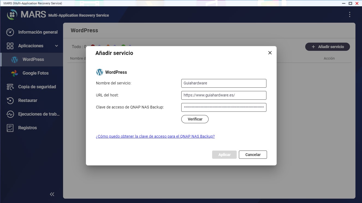Minimize the MARS window
Screen dimensions: 362x203
(344, 3)
